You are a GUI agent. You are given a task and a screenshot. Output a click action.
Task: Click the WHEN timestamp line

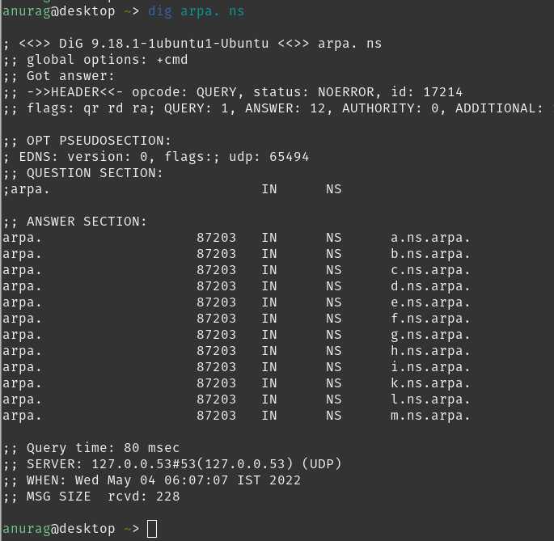(152, 480)
